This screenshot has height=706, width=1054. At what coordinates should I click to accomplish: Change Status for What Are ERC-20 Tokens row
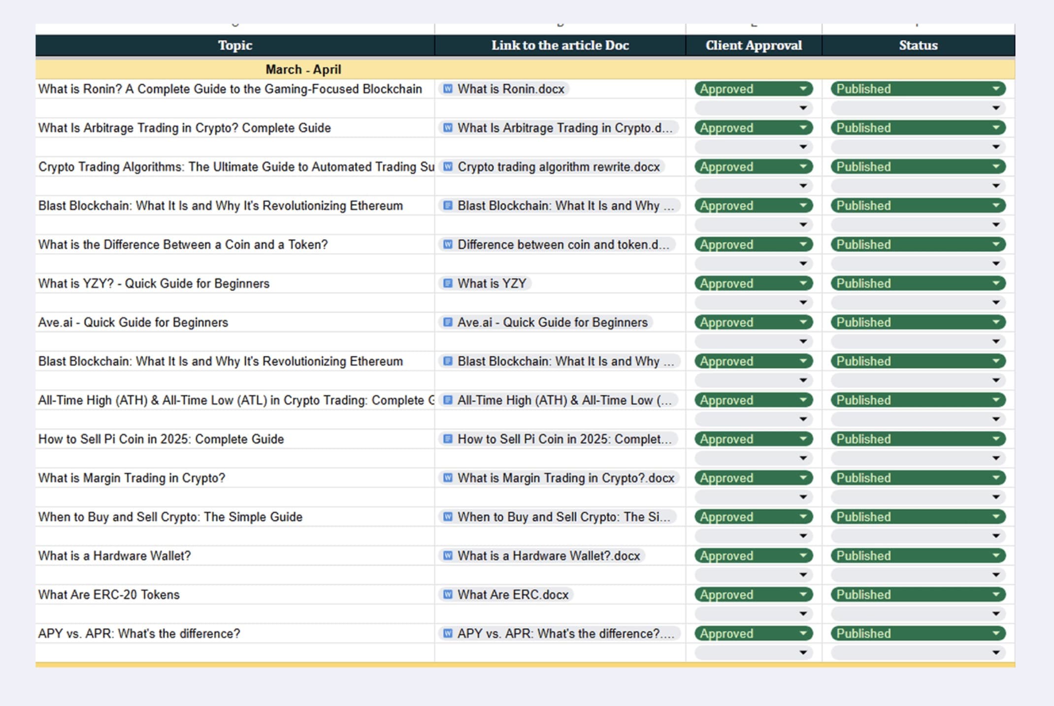pos(918,595)
